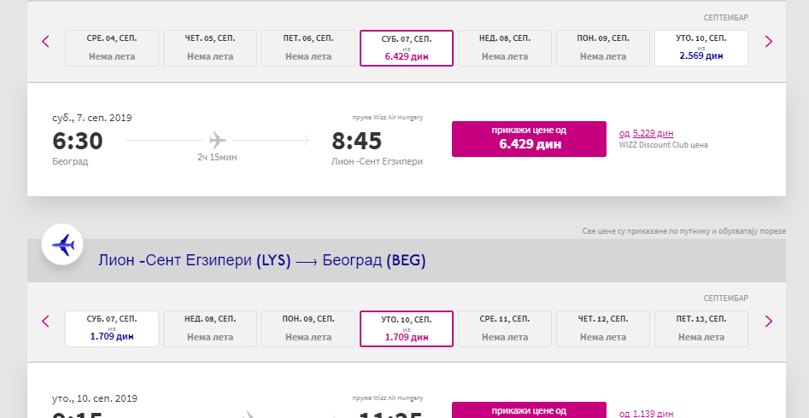Click the blue airplane icon for the return flight
This screenshot has width=809, height=418.
pos(62,245)
